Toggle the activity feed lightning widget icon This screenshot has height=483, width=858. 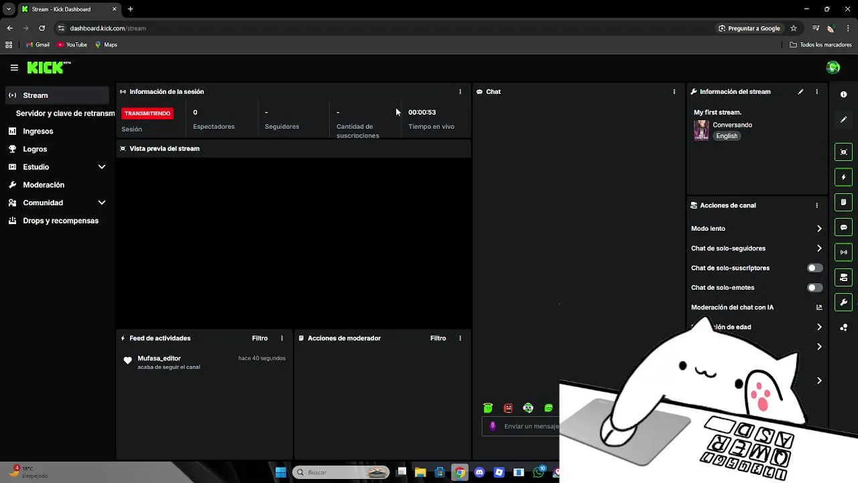click(844, 177)
